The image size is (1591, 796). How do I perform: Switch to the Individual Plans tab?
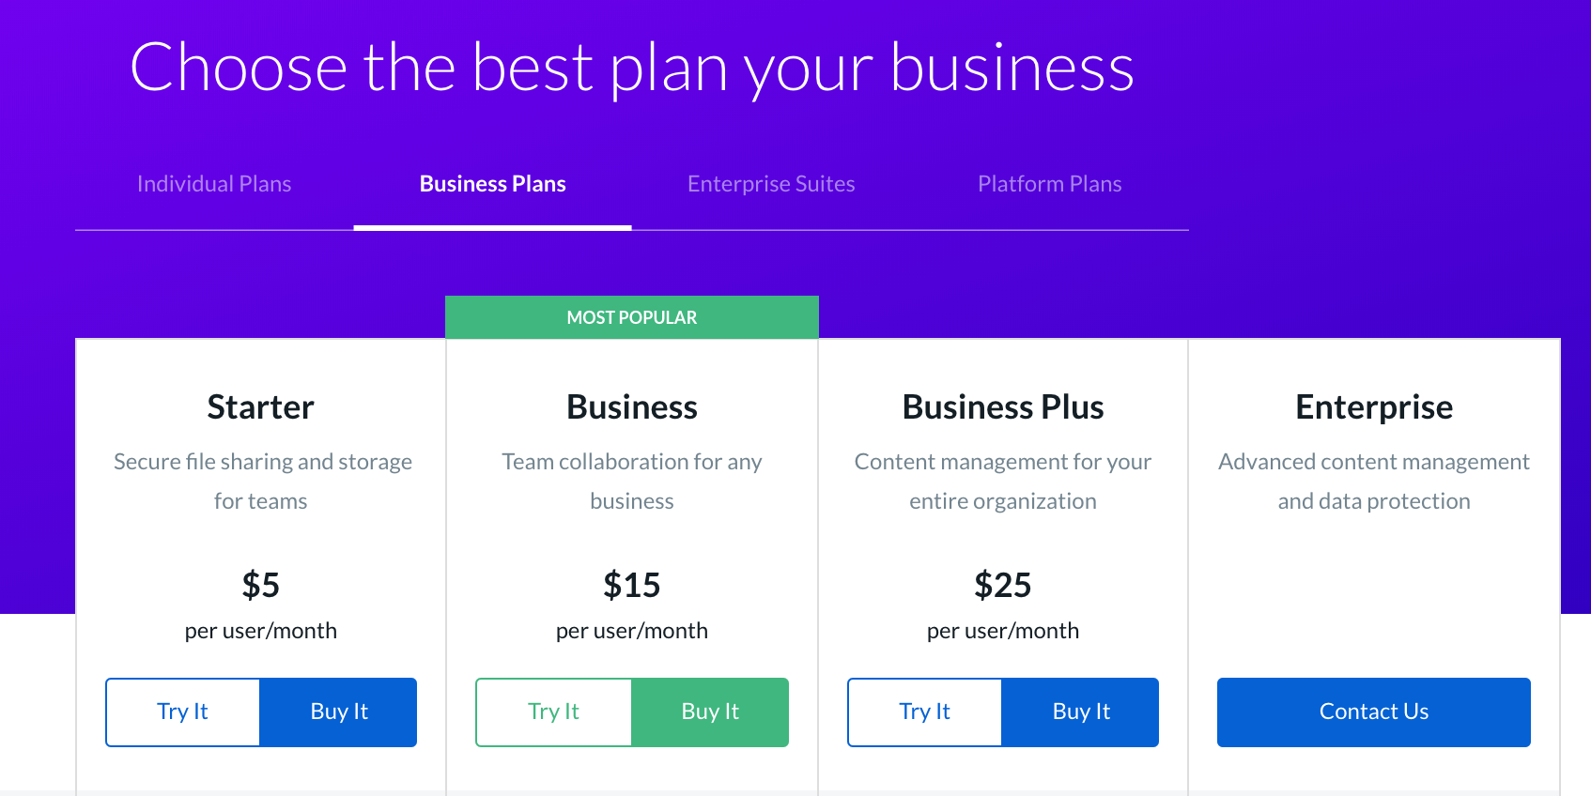click(x=214, y=184)
